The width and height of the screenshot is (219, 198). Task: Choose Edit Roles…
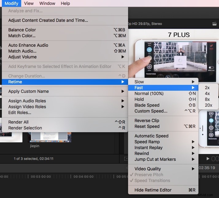click(65, 113)
